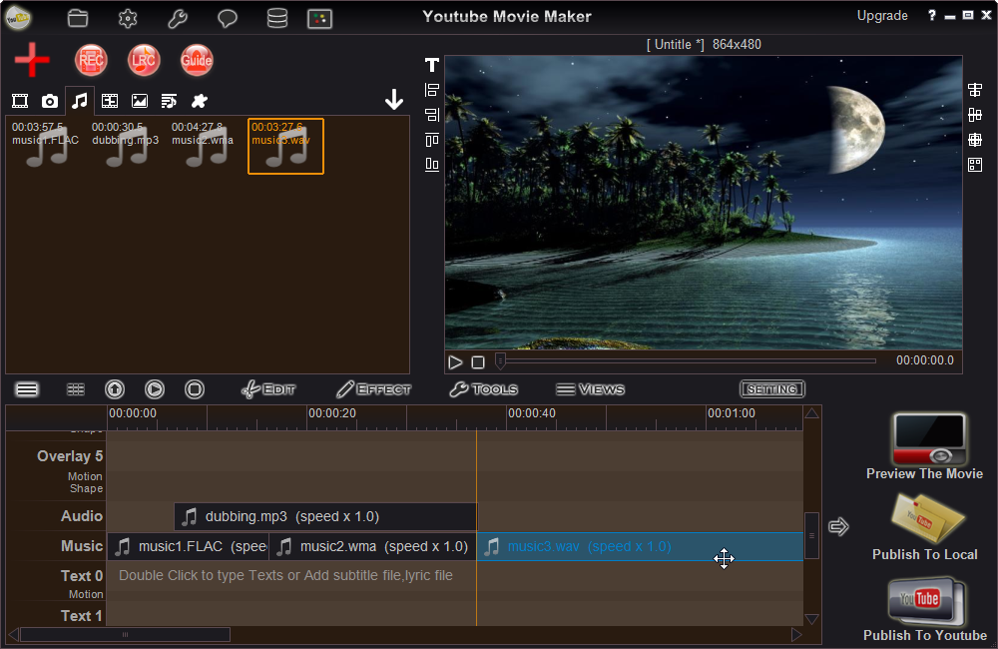Select dubbing.mp3 thumbnail in media library
This screenshot has height=649, width=998.
126,145
